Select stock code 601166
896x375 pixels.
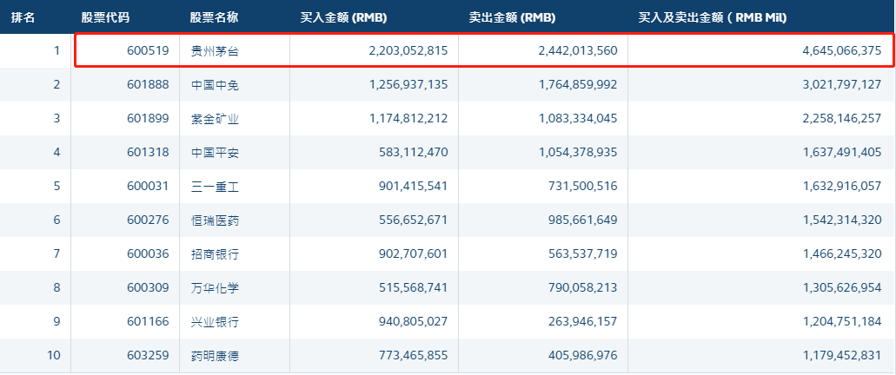[x=148, y=321]
